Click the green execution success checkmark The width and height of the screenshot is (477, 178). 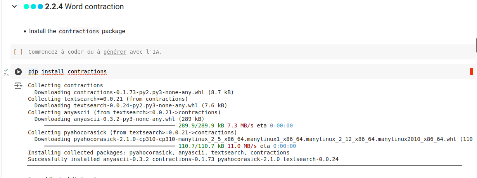click(6, 70)
